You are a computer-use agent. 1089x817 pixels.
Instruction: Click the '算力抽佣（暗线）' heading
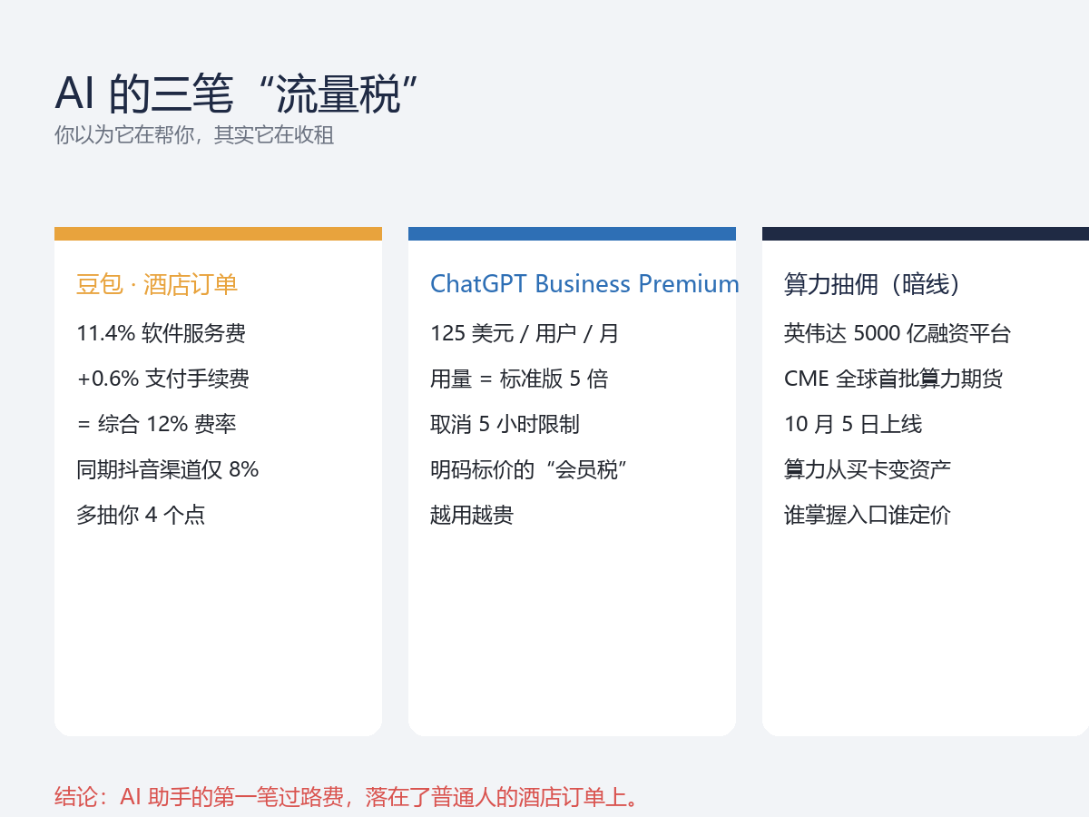[873, 284]
